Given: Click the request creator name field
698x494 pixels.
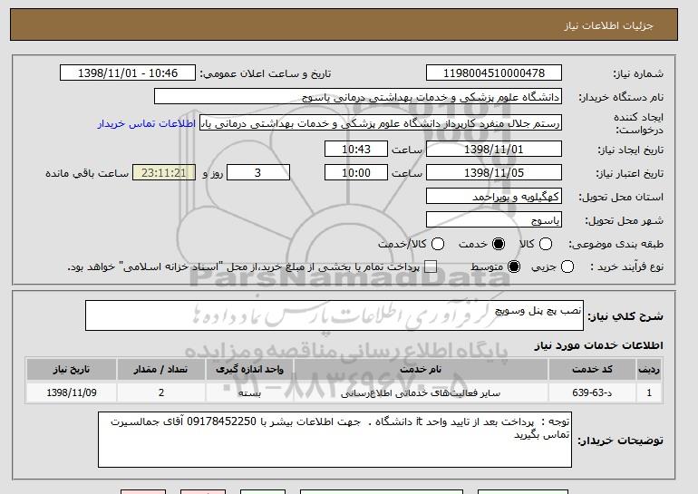Looking at the screenshot, I should (x=381, y=123).
